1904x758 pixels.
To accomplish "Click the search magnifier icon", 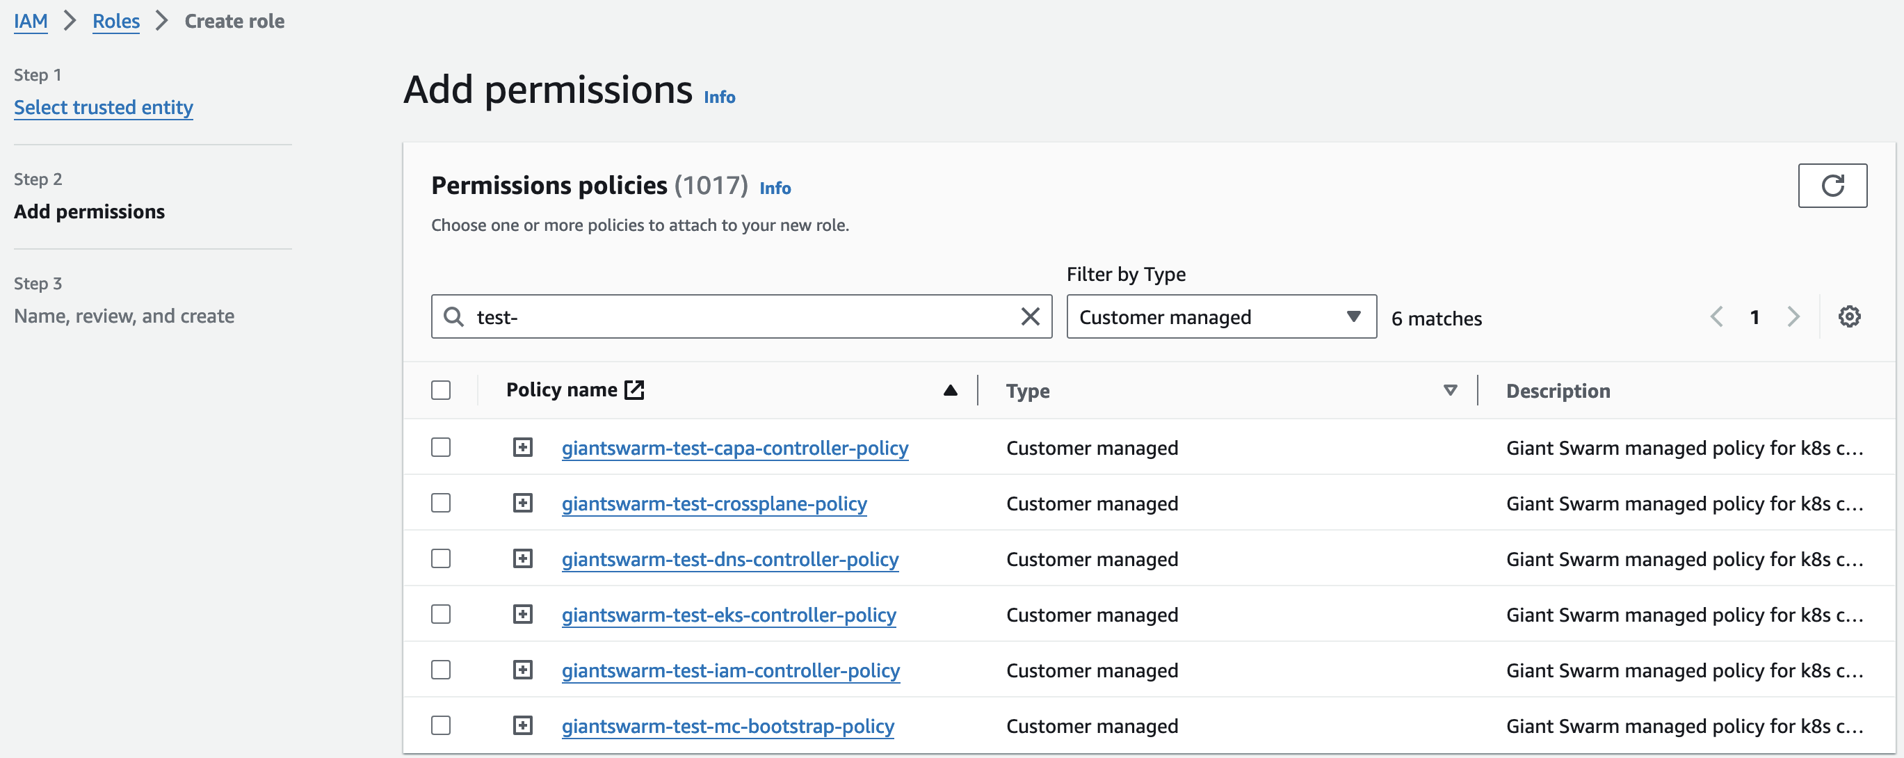I will tap(453, 317).
